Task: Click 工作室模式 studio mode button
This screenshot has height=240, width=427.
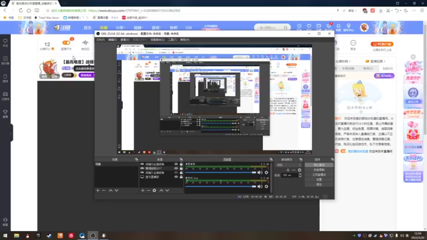Action: coord(319,175)
